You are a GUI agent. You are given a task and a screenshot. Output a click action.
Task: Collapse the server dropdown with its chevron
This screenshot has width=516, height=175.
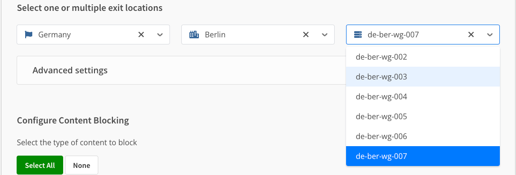490,35
